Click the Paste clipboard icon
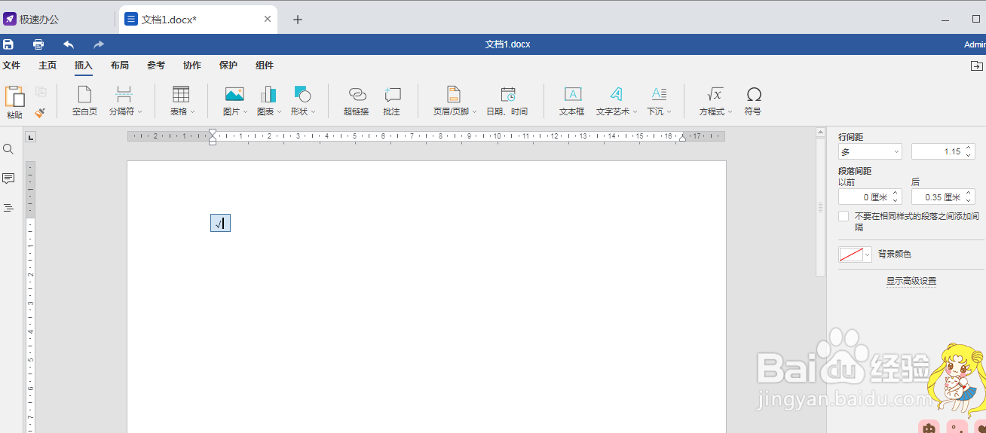 [14, 96]
